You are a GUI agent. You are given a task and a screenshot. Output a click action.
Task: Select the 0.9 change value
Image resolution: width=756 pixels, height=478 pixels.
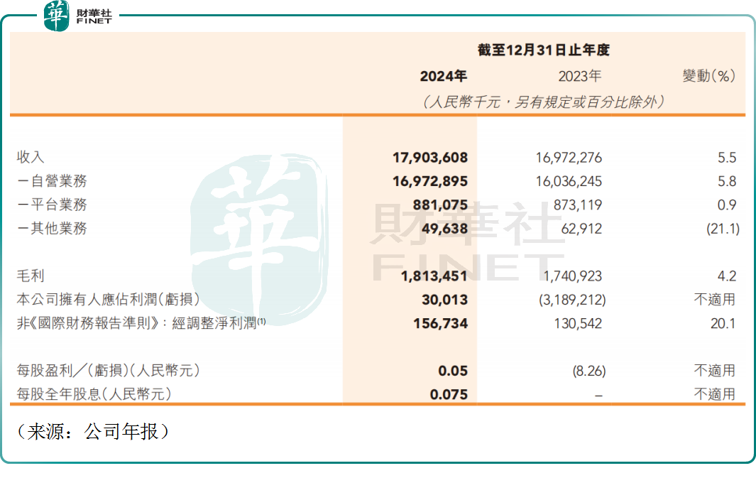(x=727, y=205)
